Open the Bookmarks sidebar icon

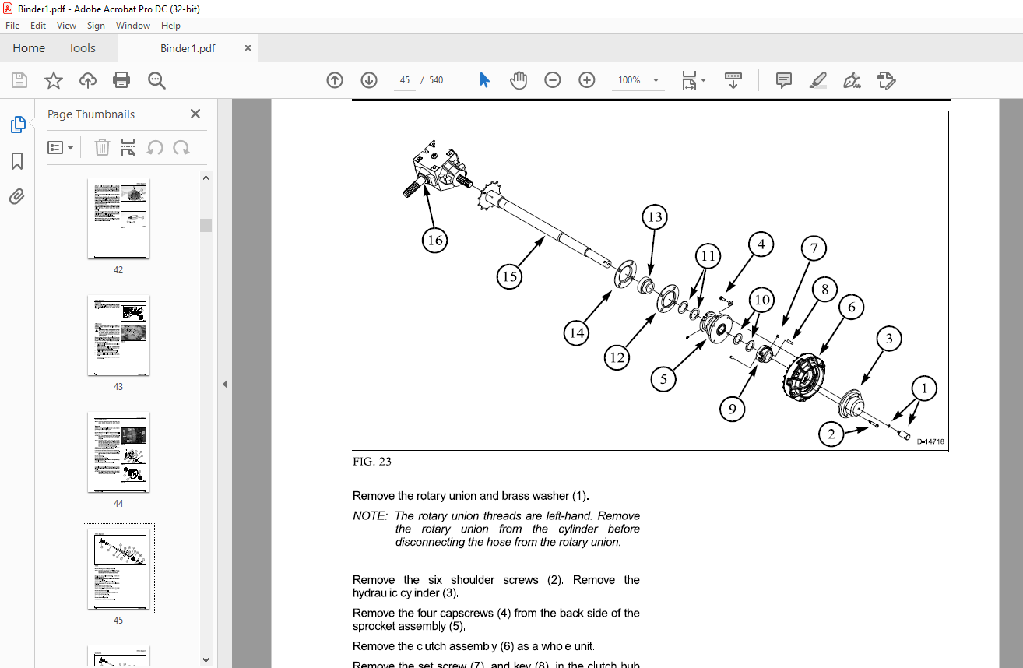(x=17, y=161)
